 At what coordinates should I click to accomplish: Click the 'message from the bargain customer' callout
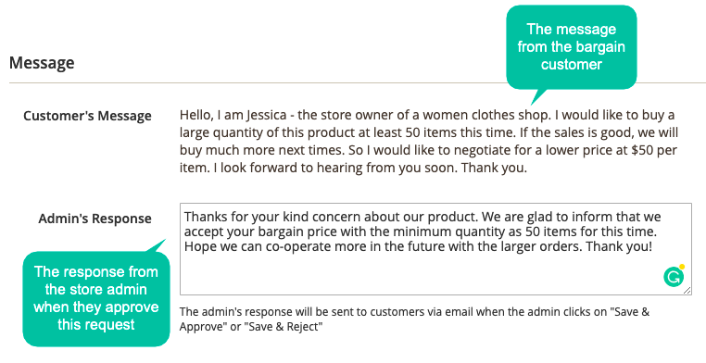click(x=572, y=47)
